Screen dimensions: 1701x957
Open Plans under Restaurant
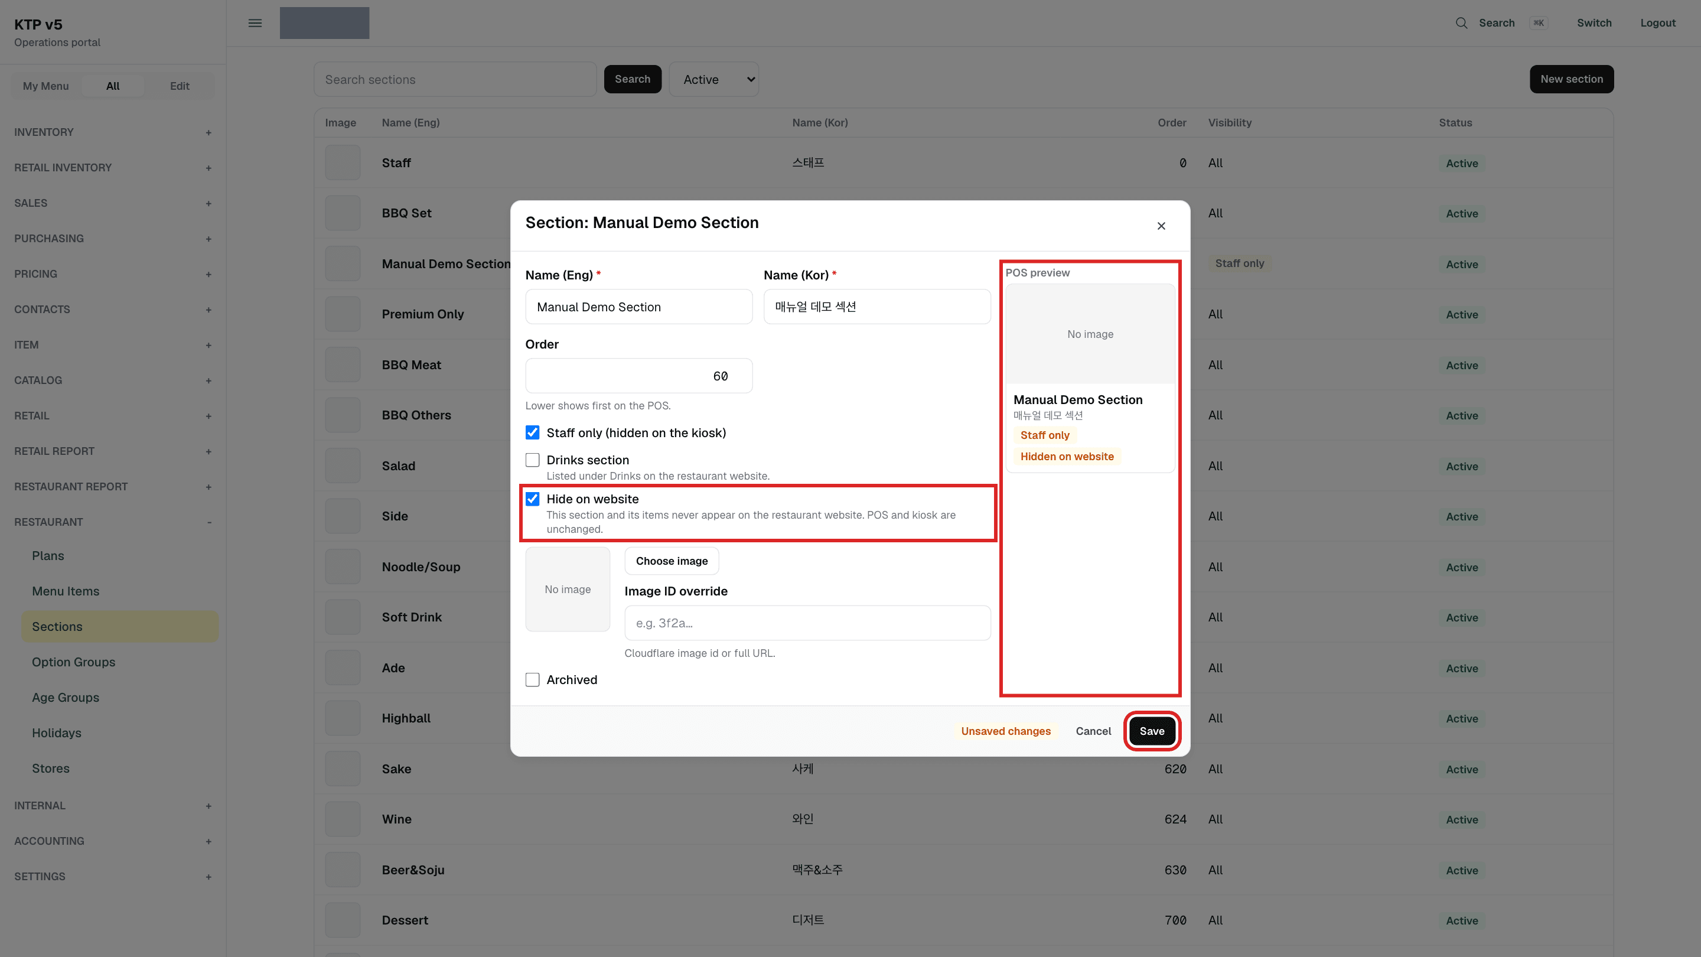pyautogui.click(x=119, y=556)
